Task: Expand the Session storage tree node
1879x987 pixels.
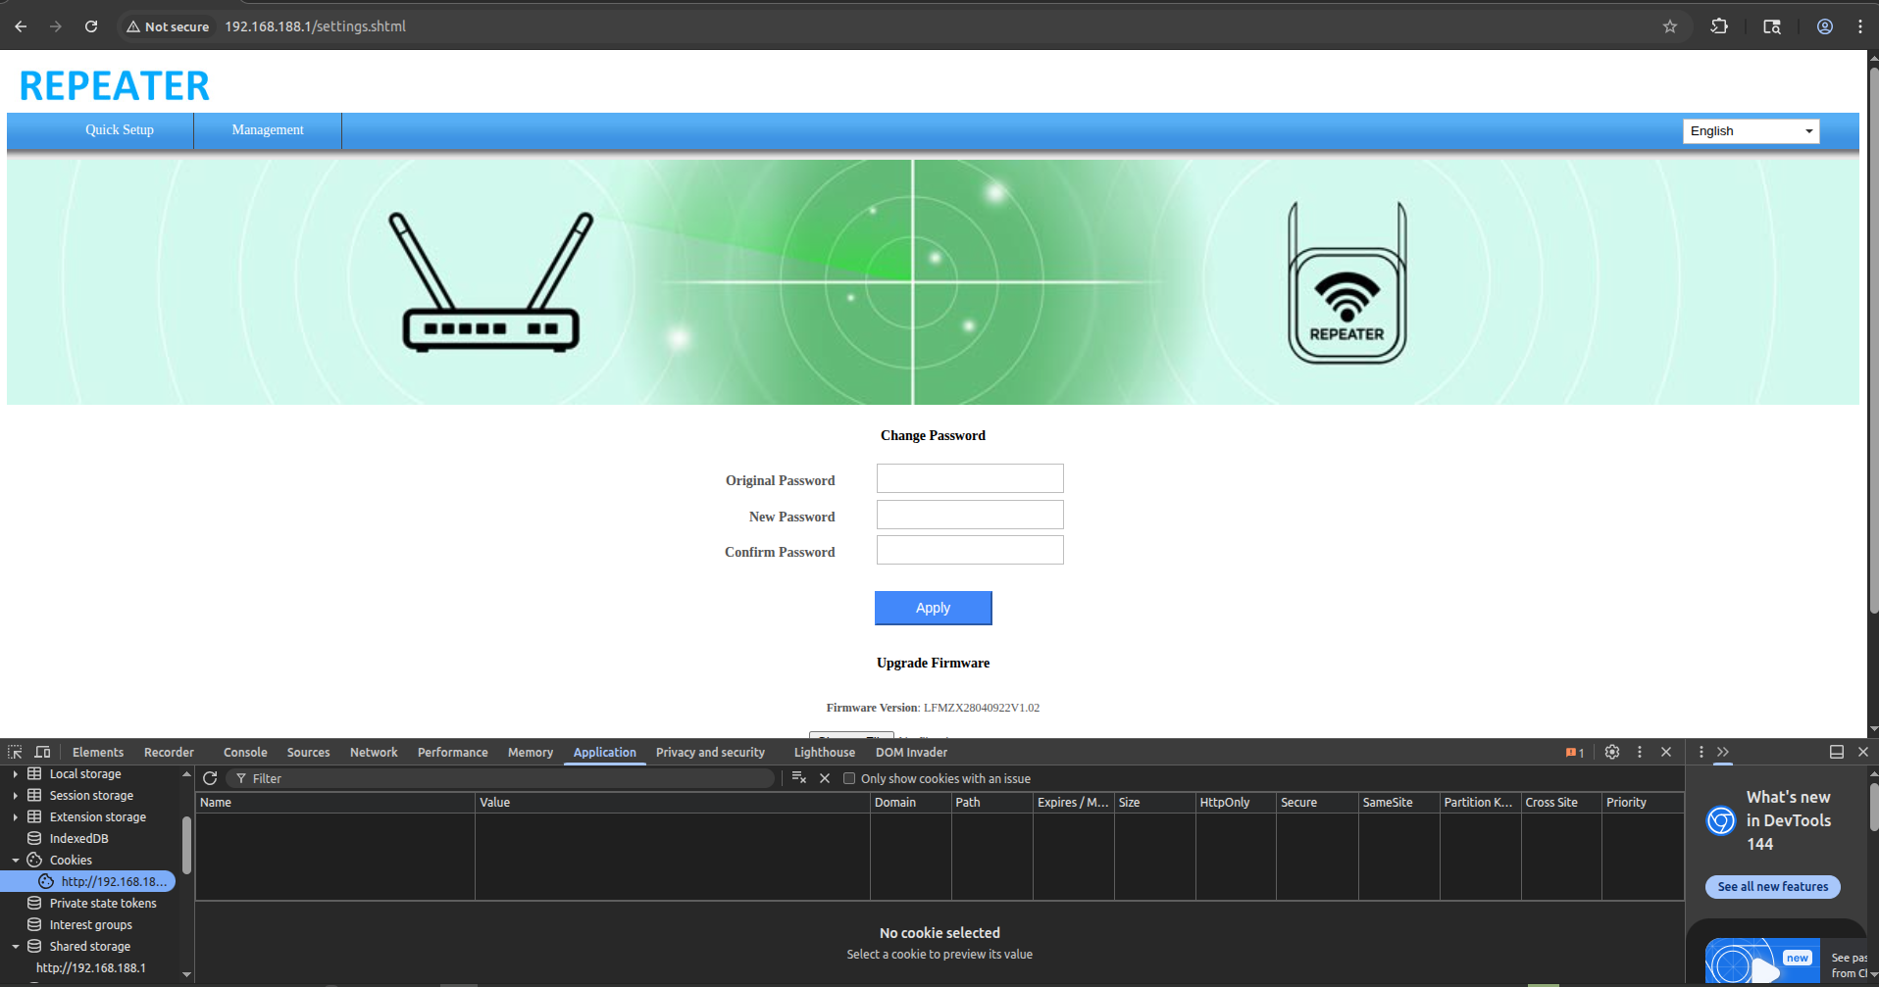Action: 16,796
